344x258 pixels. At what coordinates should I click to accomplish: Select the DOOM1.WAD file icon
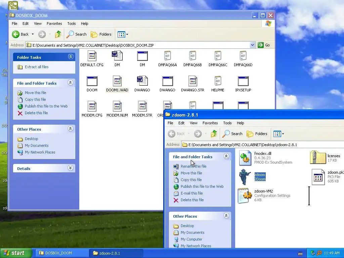[x=117, y=81]
